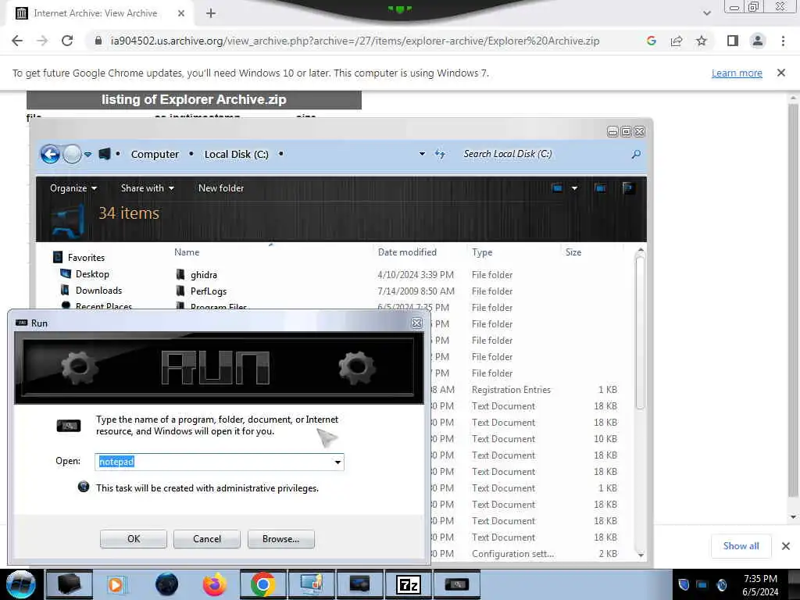Open the Organize menu
Viewport: 800px width, 600px height.
tap(73, 188)
